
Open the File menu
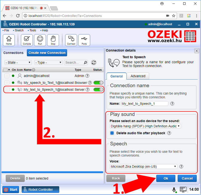7,30
